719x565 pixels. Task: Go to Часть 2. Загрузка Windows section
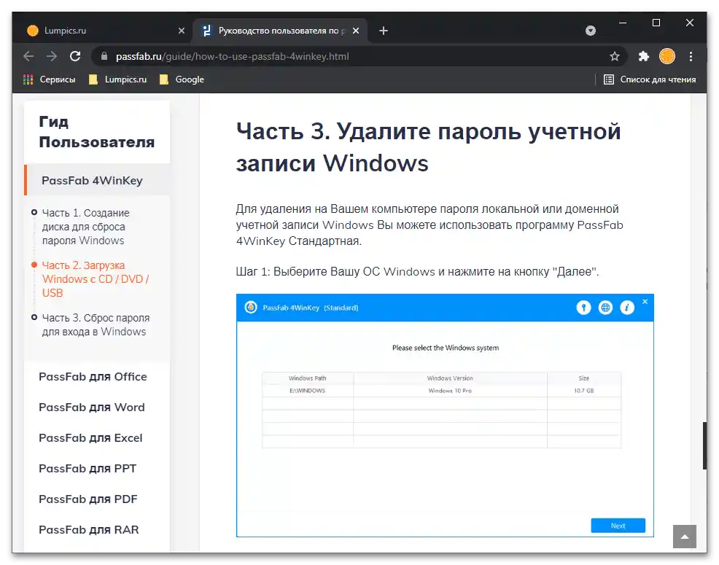(x=96, y=278)
